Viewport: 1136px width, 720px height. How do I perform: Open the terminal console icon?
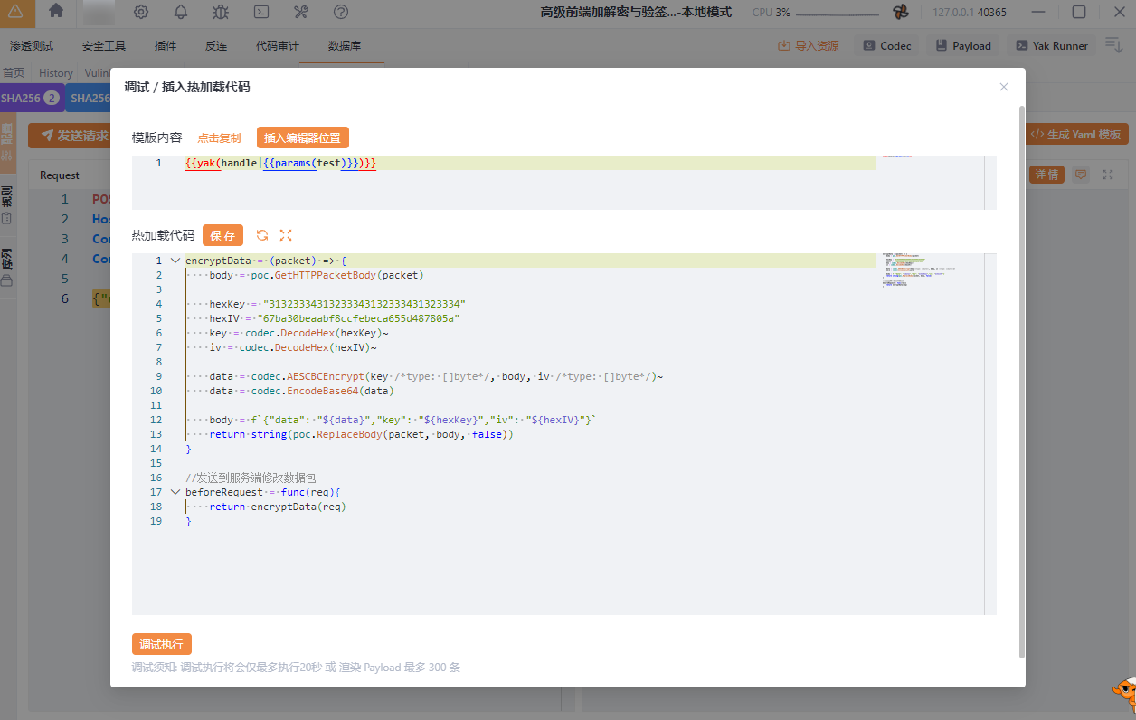(260, 12)
